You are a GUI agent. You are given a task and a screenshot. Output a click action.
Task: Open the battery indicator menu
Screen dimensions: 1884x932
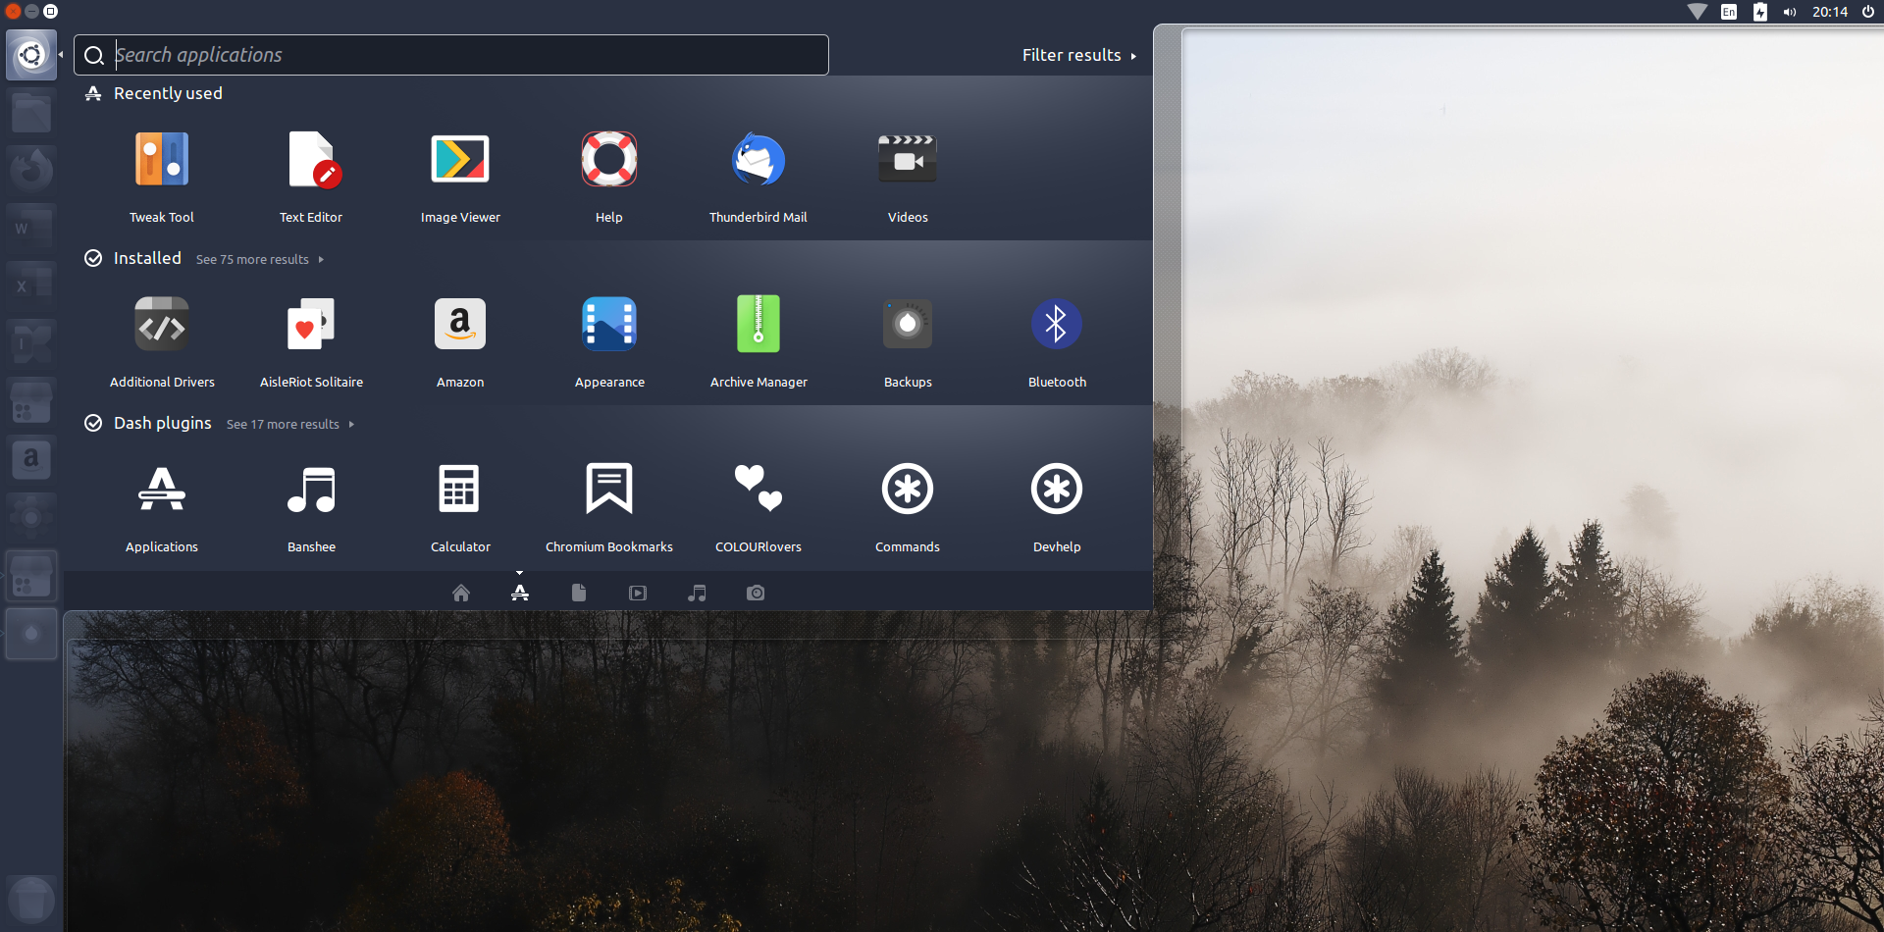pos(1760,12)
